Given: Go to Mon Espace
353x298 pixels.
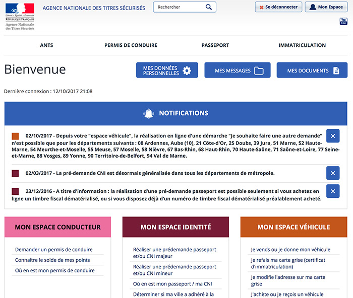Looking at the screenshot, I should [326, 8].
